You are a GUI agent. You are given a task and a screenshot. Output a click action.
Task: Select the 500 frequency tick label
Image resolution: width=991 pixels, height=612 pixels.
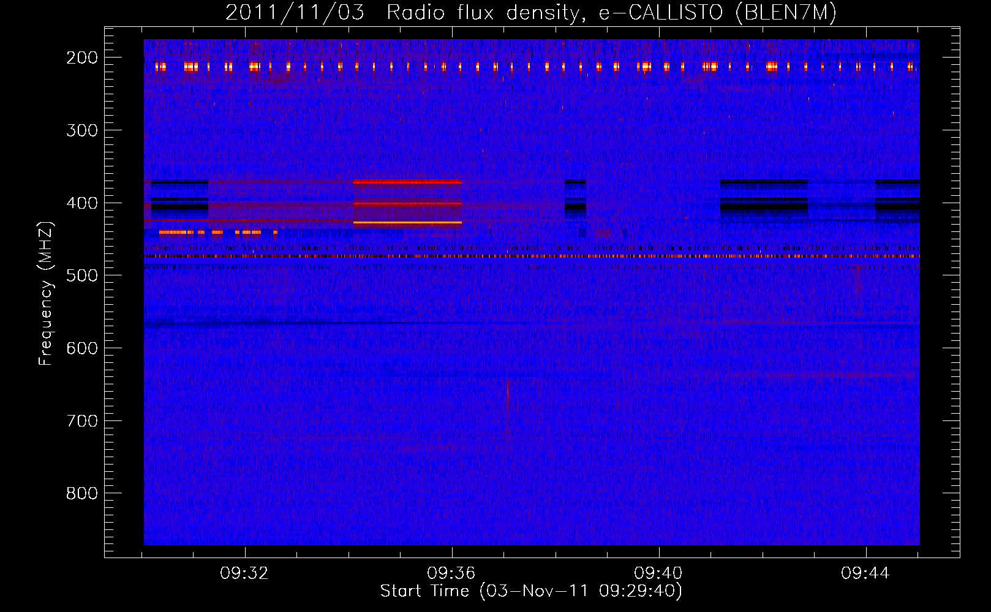(x=82, y=275)
